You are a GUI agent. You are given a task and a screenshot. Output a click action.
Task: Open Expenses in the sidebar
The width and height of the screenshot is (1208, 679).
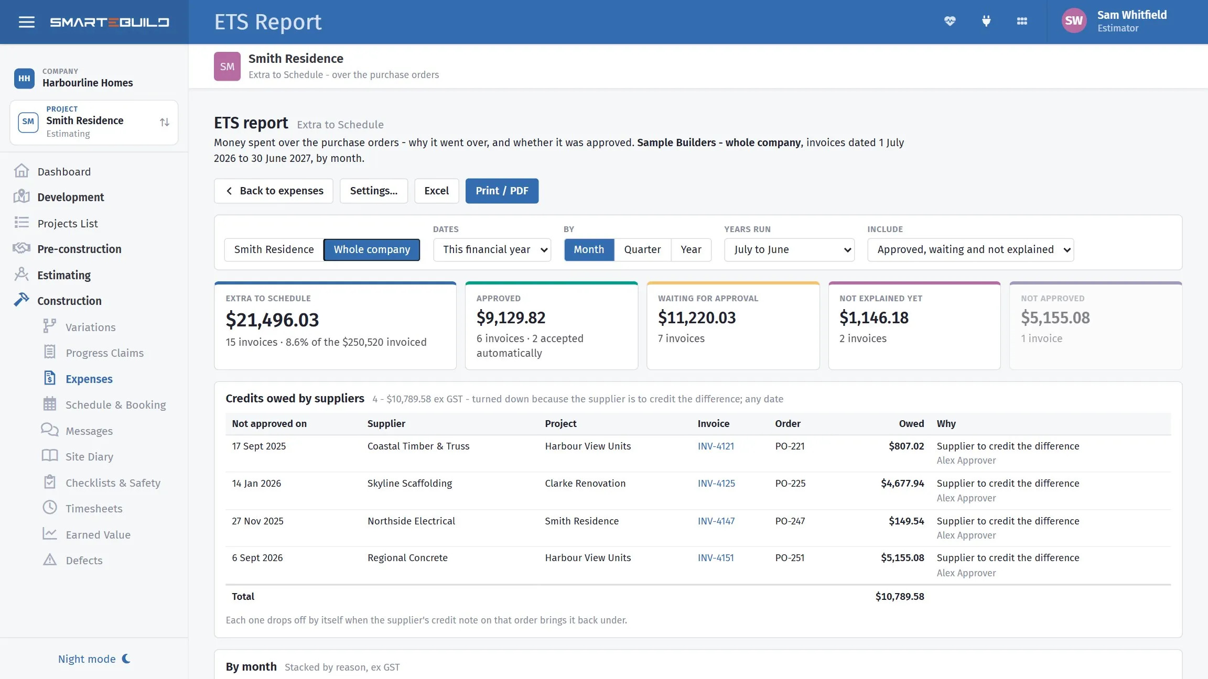click(89, 379)
